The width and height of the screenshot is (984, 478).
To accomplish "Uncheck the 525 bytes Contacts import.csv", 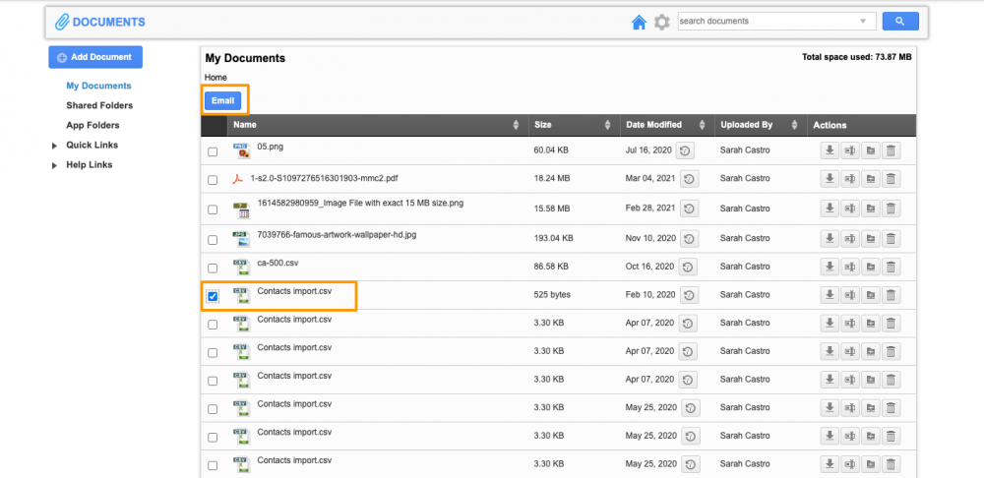I will coord(213,296).
